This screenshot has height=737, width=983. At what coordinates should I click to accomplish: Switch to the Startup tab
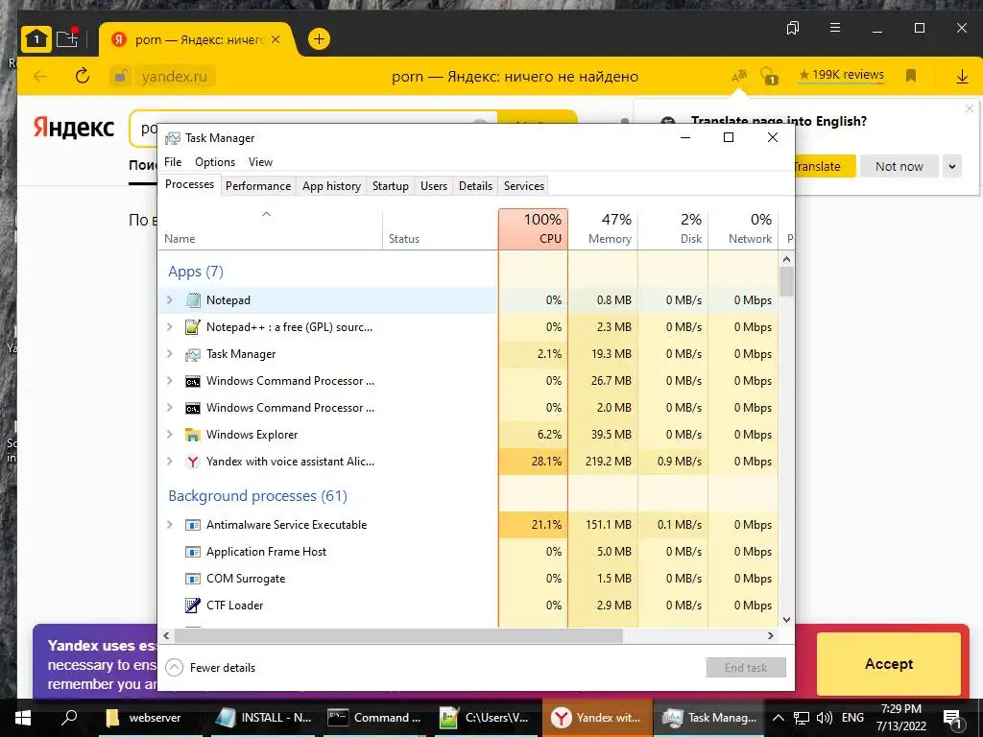(390, 185)
